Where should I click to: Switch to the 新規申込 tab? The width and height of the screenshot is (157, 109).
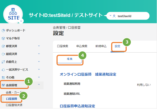pyautogui.click(x=101, y=46)
